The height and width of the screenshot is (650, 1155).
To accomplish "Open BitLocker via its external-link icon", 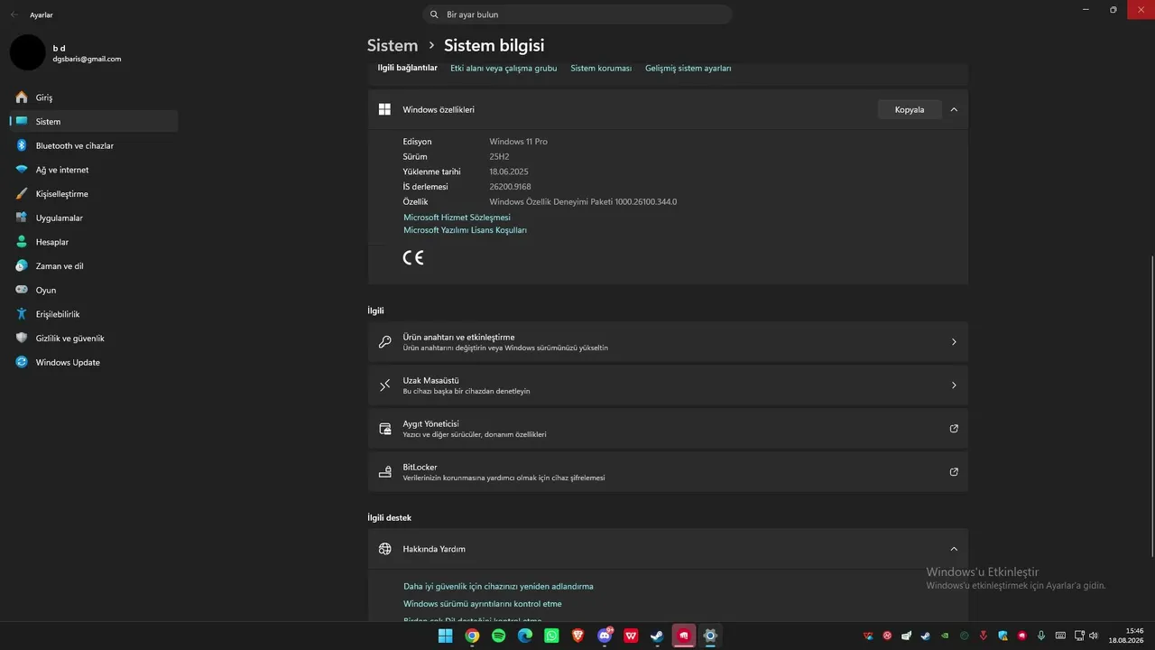I will [954, 472].
